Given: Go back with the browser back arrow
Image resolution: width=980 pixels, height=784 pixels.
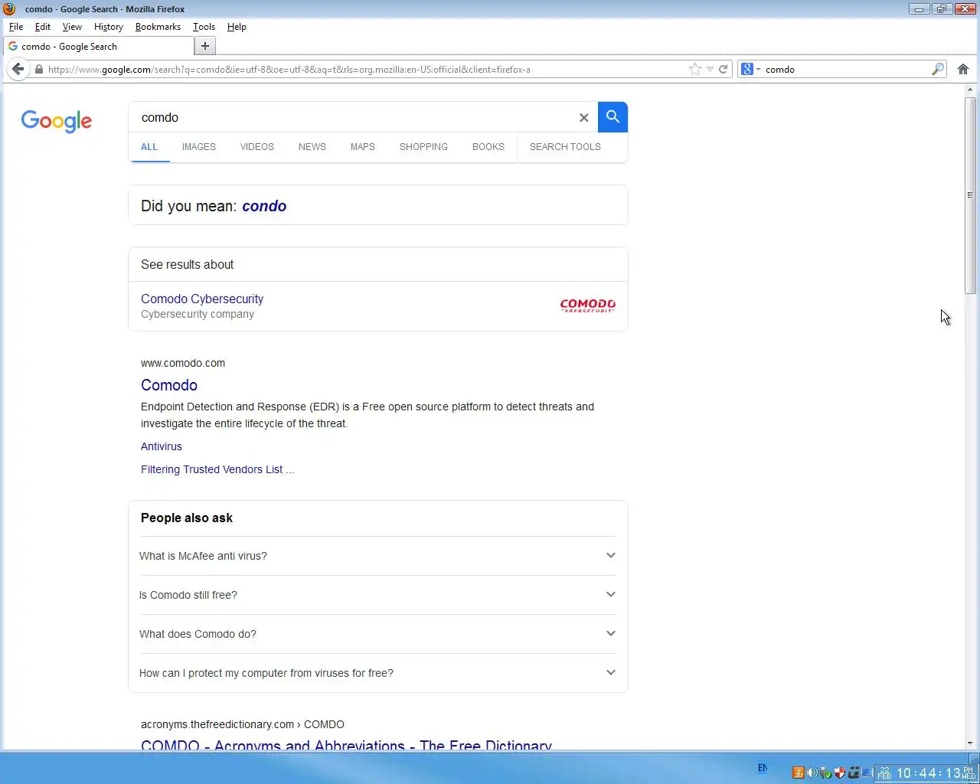Looking at the screenshot, I should [x=18, y=69].
